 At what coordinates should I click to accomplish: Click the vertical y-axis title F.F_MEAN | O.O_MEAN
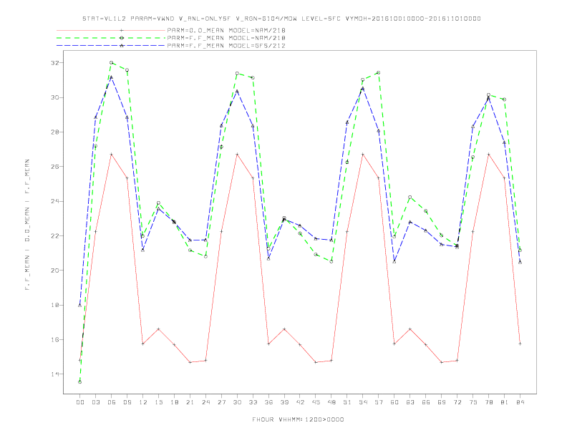(27, 225)
